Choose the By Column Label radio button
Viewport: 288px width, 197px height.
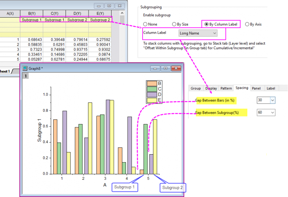point(206,24)
